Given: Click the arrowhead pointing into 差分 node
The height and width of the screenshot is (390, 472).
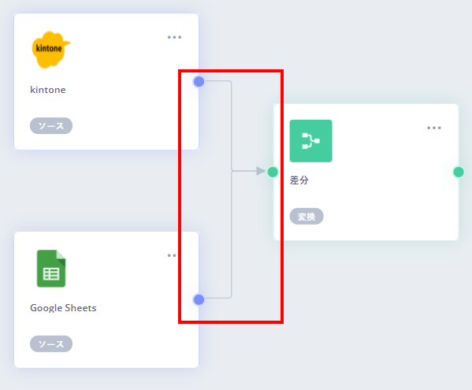Looking at the screenshot, I should tap(261, 171).
